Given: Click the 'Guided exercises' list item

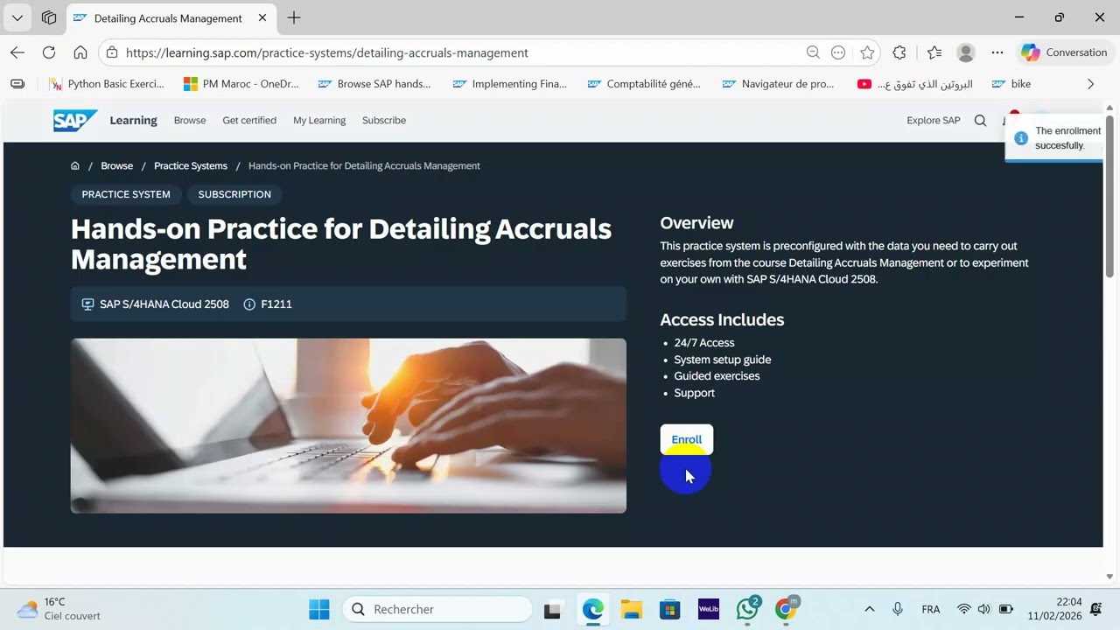Looking at the screenshot, I should click(x=717, y=376).
